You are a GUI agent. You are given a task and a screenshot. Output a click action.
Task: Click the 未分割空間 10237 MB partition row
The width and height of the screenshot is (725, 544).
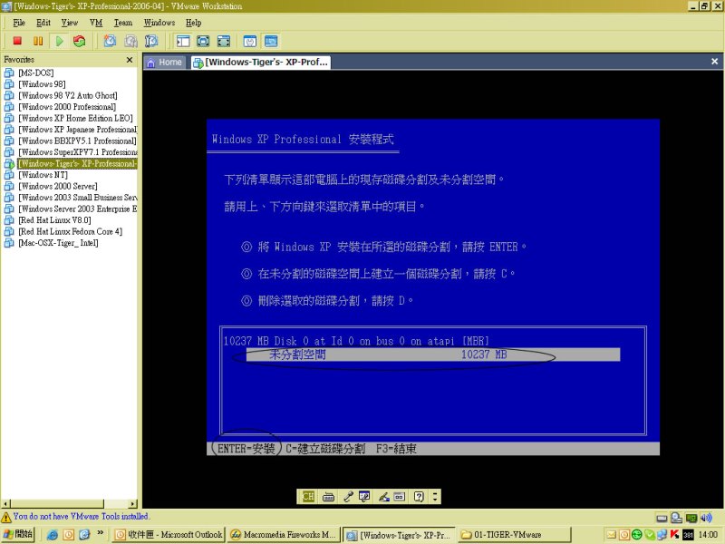pyautogui.click(x=433, y=355)
